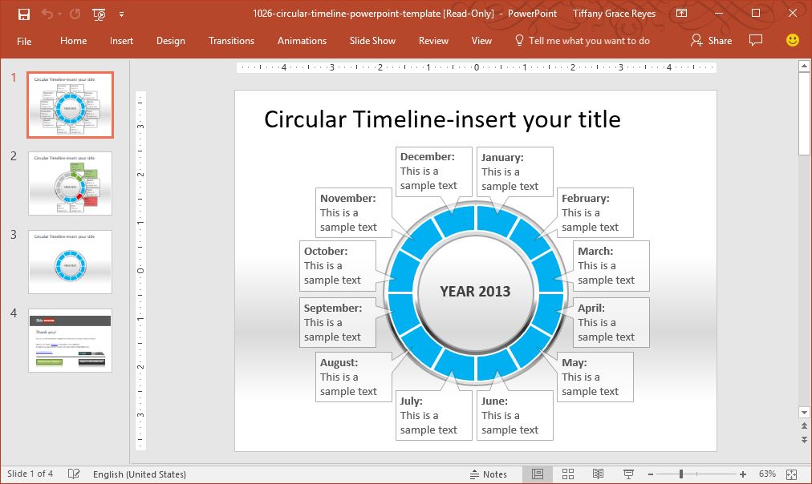This screenshot has width=812, height=484.
Task: Switch to Slide Sorter view
Action: point(568,474)
